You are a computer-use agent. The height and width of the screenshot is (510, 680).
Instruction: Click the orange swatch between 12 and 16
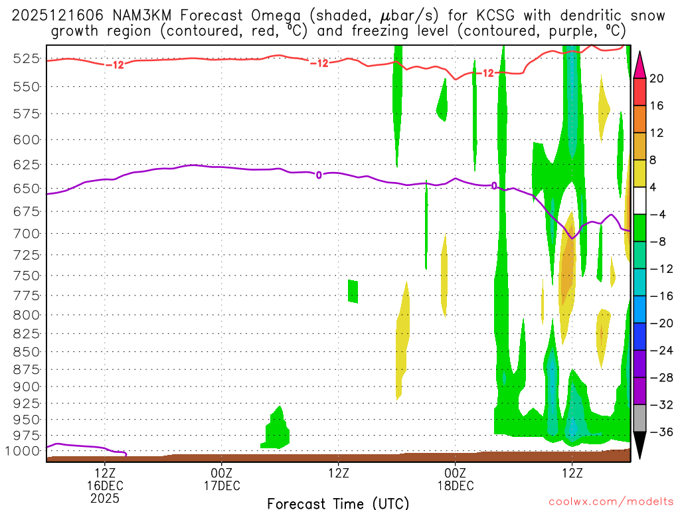point(639,120)
